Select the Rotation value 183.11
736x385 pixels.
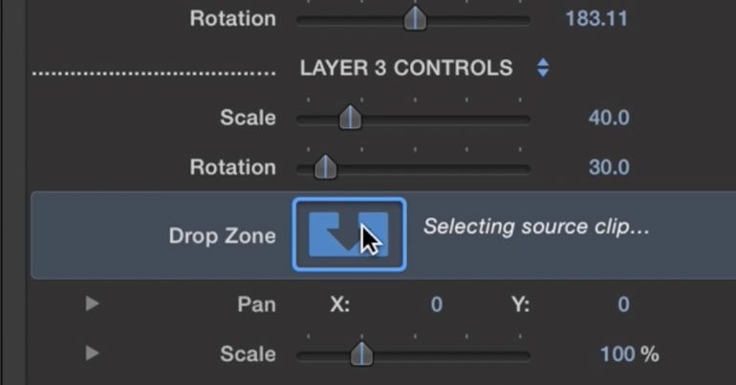click(596, 19)
